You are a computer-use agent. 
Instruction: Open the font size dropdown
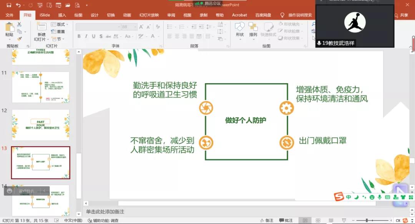135,27
